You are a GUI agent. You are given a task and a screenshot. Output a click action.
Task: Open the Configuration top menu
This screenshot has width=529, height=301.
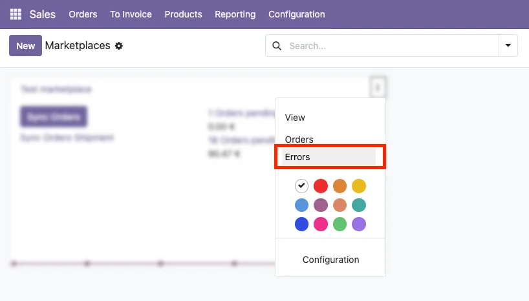pyautogui.click(x=296, y=14)
